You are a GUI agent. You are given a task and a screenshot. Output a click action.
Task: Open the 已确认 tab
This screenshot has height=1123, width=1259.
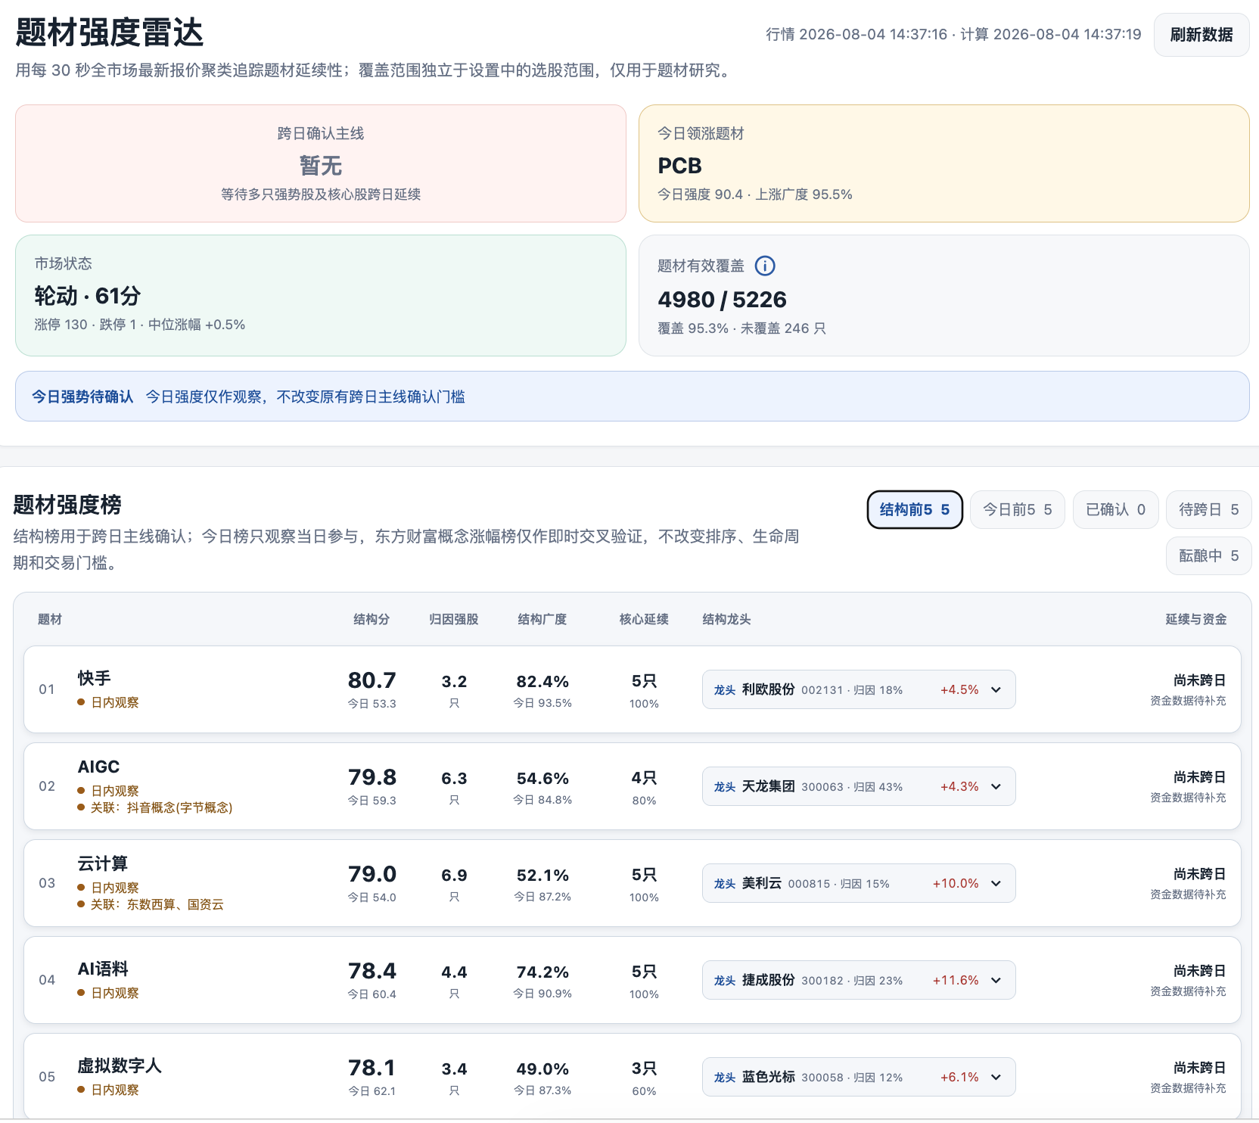pyautogui.click(x=1116, y=510)
